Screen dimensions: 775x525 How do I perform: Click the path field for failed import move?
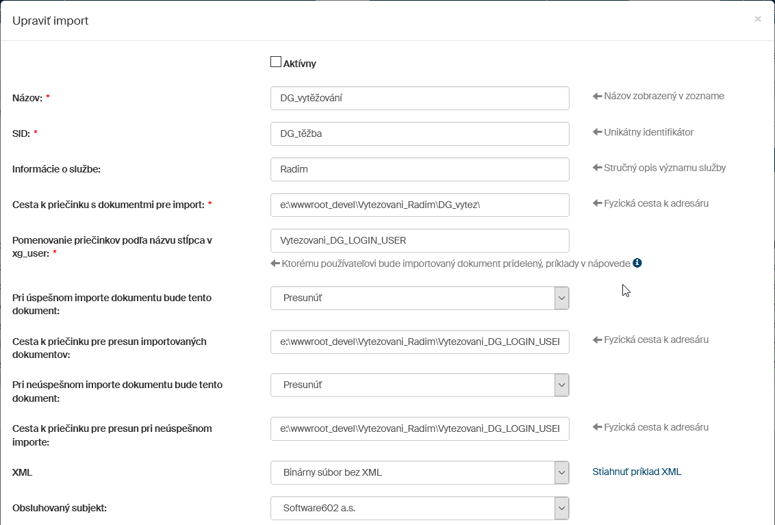[420, 428]
